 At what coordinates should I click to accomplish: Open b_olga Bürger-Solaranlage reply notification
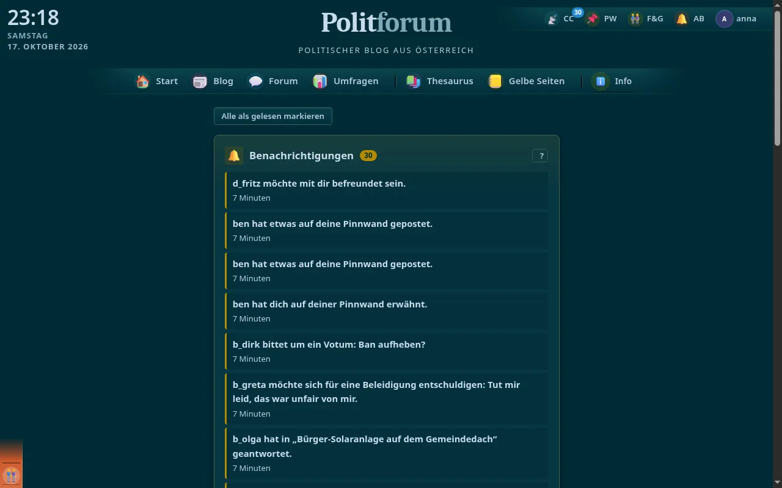tap(387, 453)
